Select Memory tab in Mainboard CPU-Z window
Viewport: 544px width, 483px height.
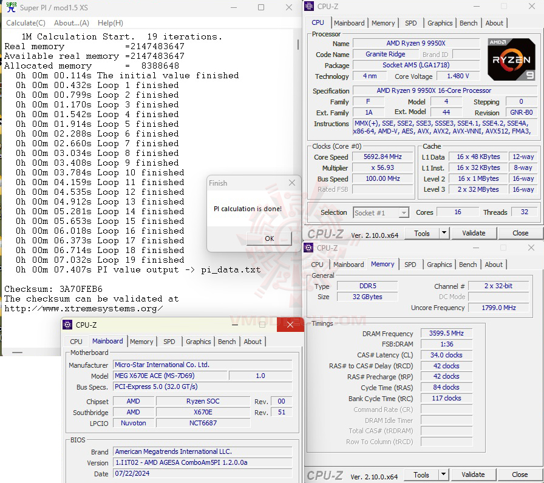click(141, 342)
